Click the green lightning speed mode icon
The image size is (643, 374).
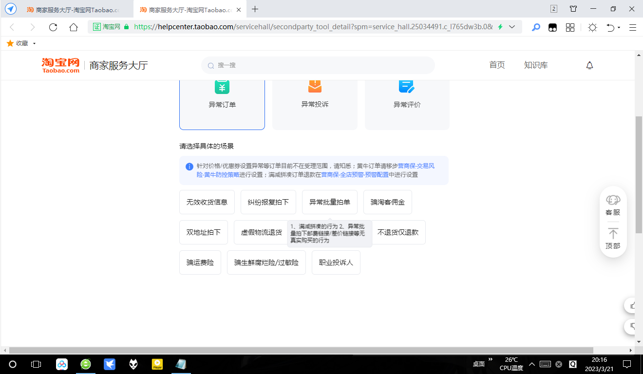[x=500, y=27]
